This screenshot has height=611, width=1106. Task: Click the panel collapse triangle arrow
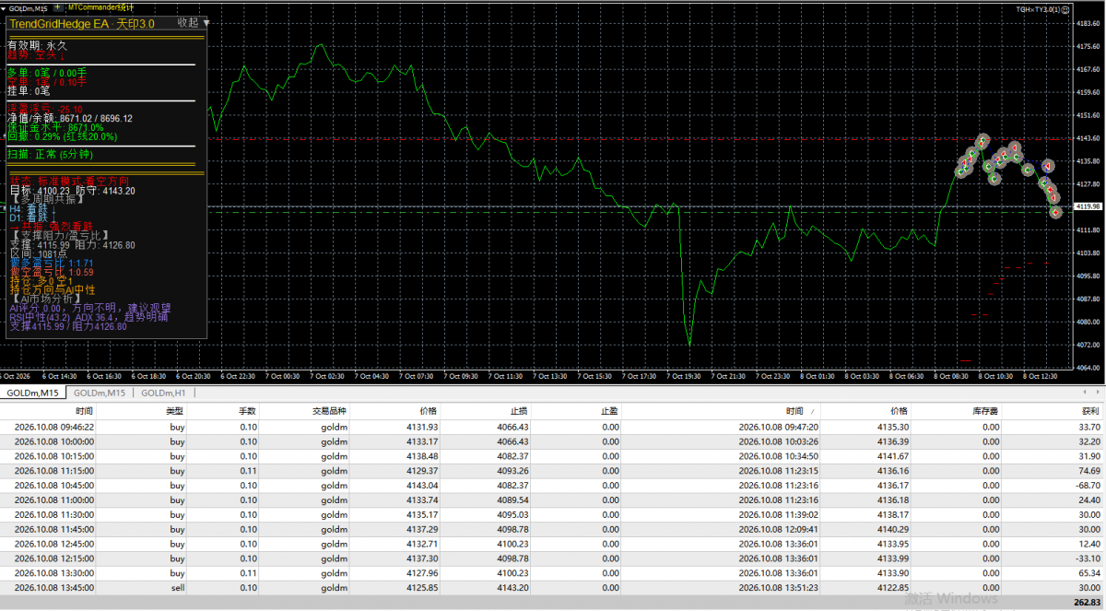click(206, 22)
